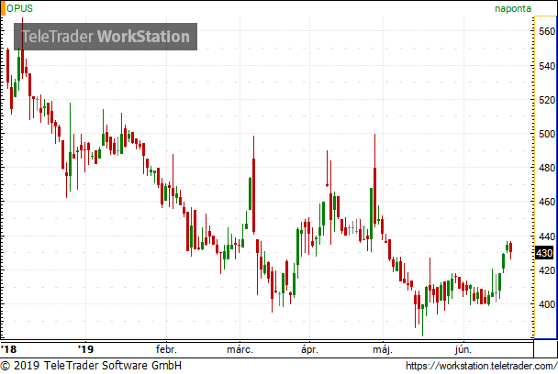
Task: Click the 520 price axis label
Action: click(547, 100)
